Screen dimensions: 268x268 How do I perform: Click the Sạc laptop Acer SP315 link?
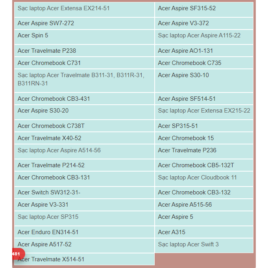[x=48, y=217]
